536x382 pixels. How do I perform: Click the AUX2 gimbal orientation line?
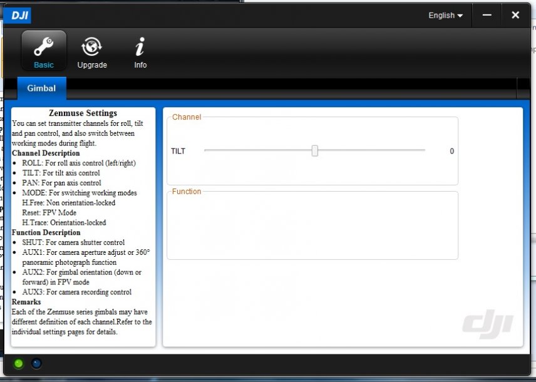(81, 277)
